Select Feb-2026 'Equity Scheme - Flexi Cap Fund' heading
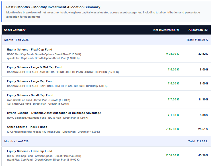The image size is (213, 166). (x=30, y=50)
